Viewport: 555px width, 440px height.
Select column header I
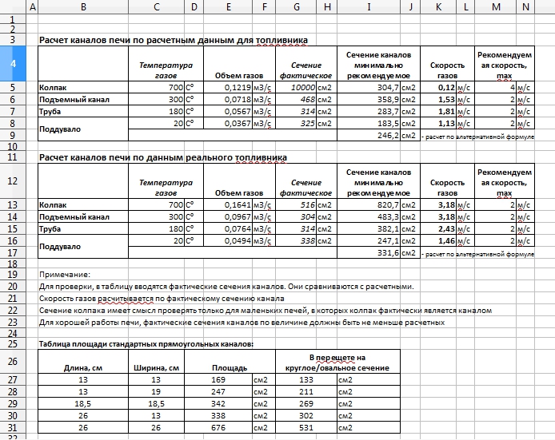click(369, 7)
